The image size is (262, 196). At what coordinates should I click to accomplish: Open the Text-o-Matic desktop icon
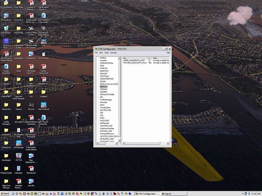click(x=44, y=54)
